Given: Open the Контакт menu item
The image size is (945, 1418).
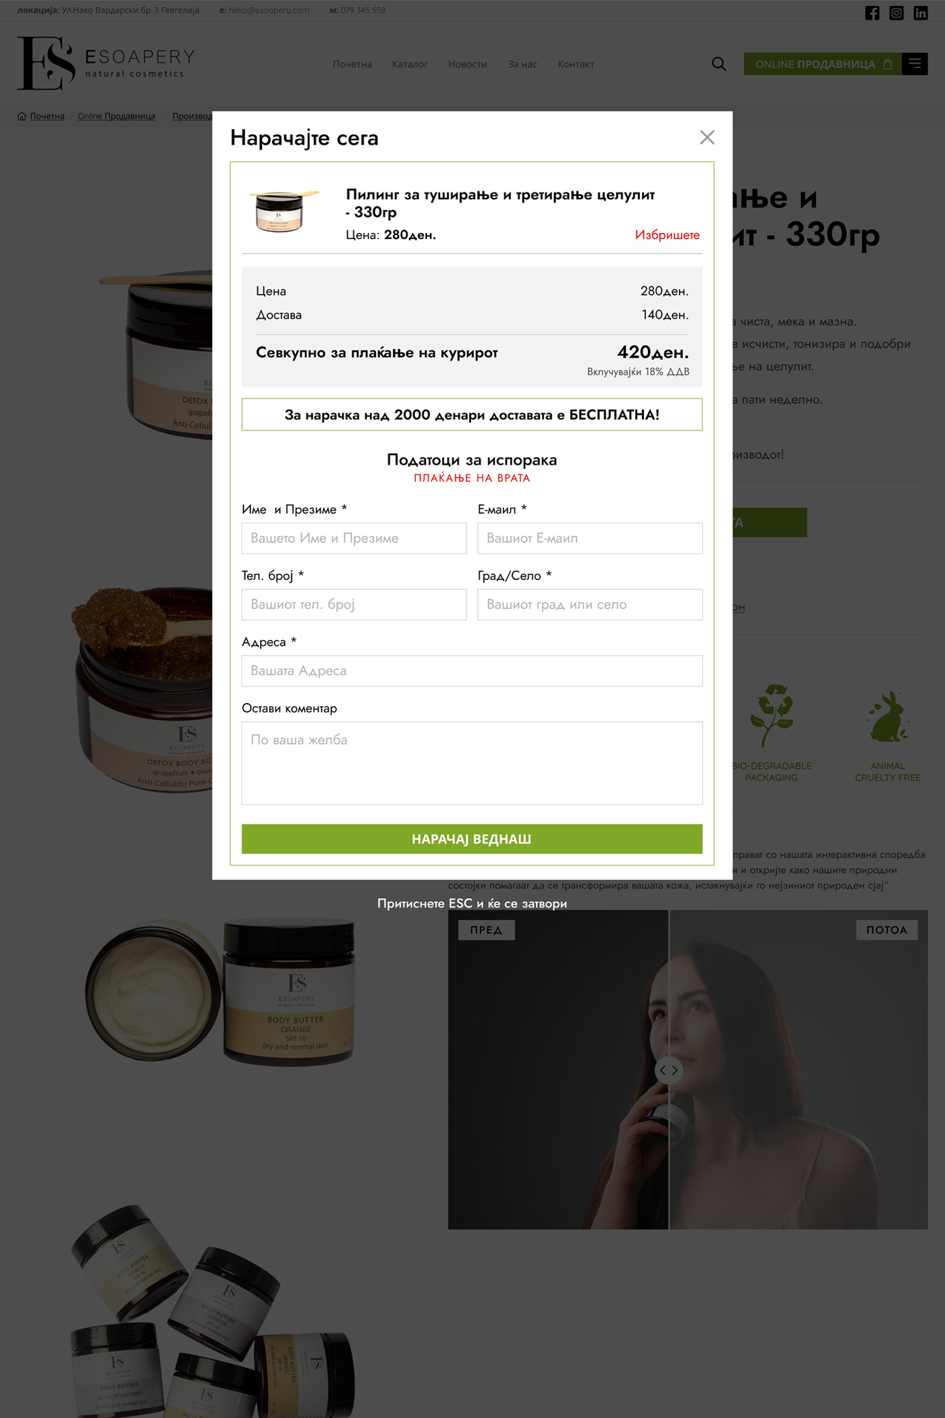Looking at the screenshot, I should coord(576,64).
